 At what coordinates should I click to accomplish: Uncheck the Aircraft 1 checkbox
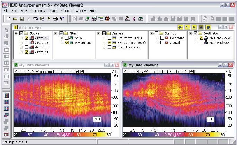[27, 38]
